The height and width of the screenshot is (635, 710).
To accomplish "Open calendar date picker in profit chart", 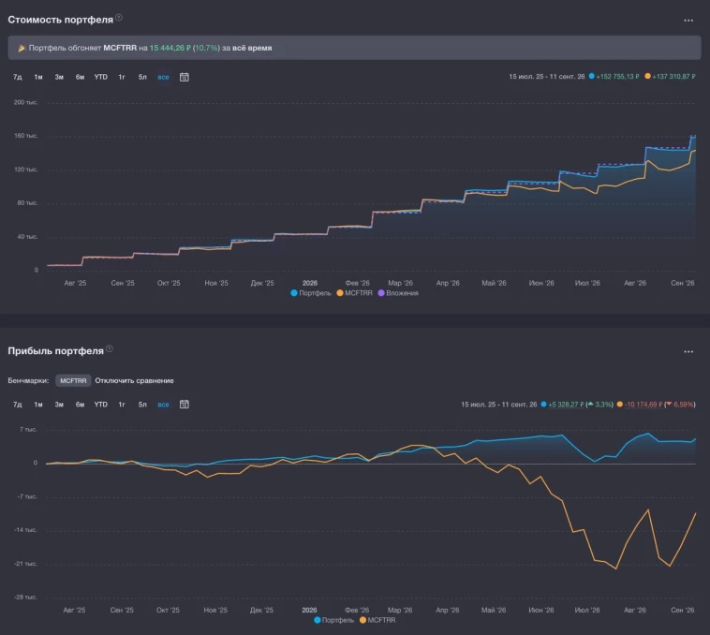I will point(184,405).
